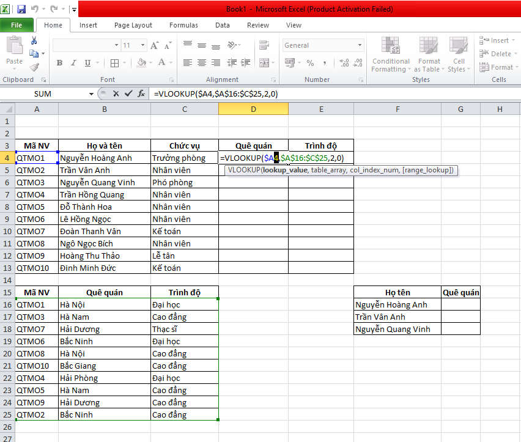Click the Decrease Decimal icon

click(358, 63)
